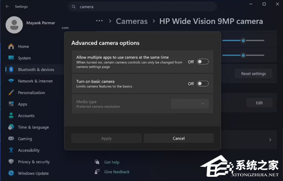
Task: Click the upper camera adjustment slider
Action: [243, 41]
